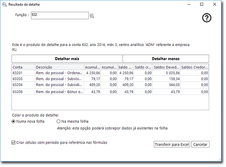Click the magnifier icon in the title bar

(5, 5)
